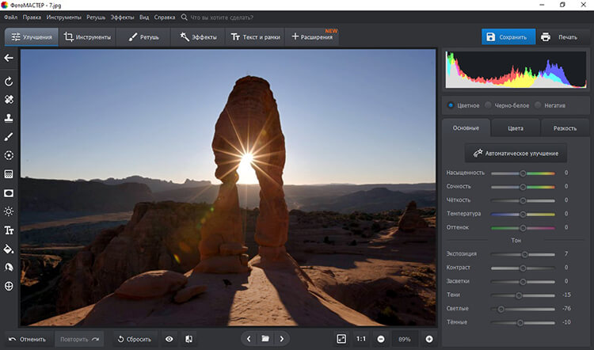
Task: Open the Эффекты menu in menu bar
Action: click(122, 17)
